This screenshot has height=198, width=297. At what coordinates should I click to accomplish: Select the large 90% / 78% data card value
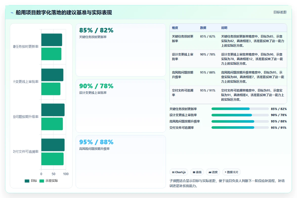click(96, 86)
